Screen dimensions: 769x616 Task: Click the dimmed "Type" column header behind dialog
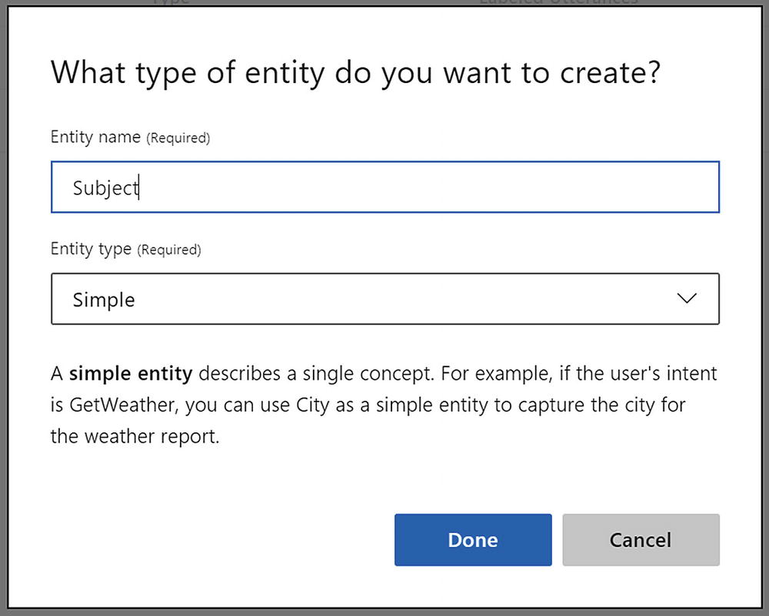[171, 2]
